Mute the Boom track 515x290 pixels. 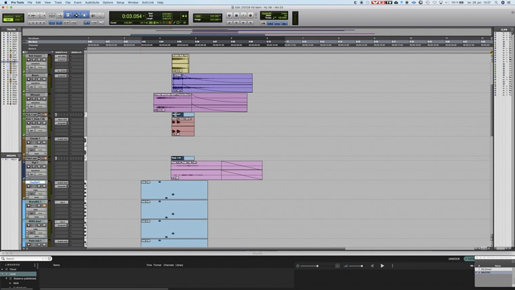[x=44, y=79]
